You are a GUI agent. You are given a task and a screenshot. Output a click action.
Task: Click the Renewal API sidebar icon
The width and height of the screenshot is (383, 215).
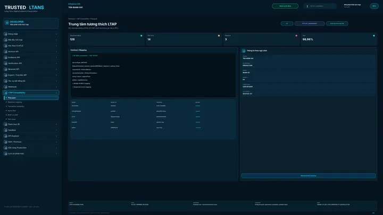[6, 69]
